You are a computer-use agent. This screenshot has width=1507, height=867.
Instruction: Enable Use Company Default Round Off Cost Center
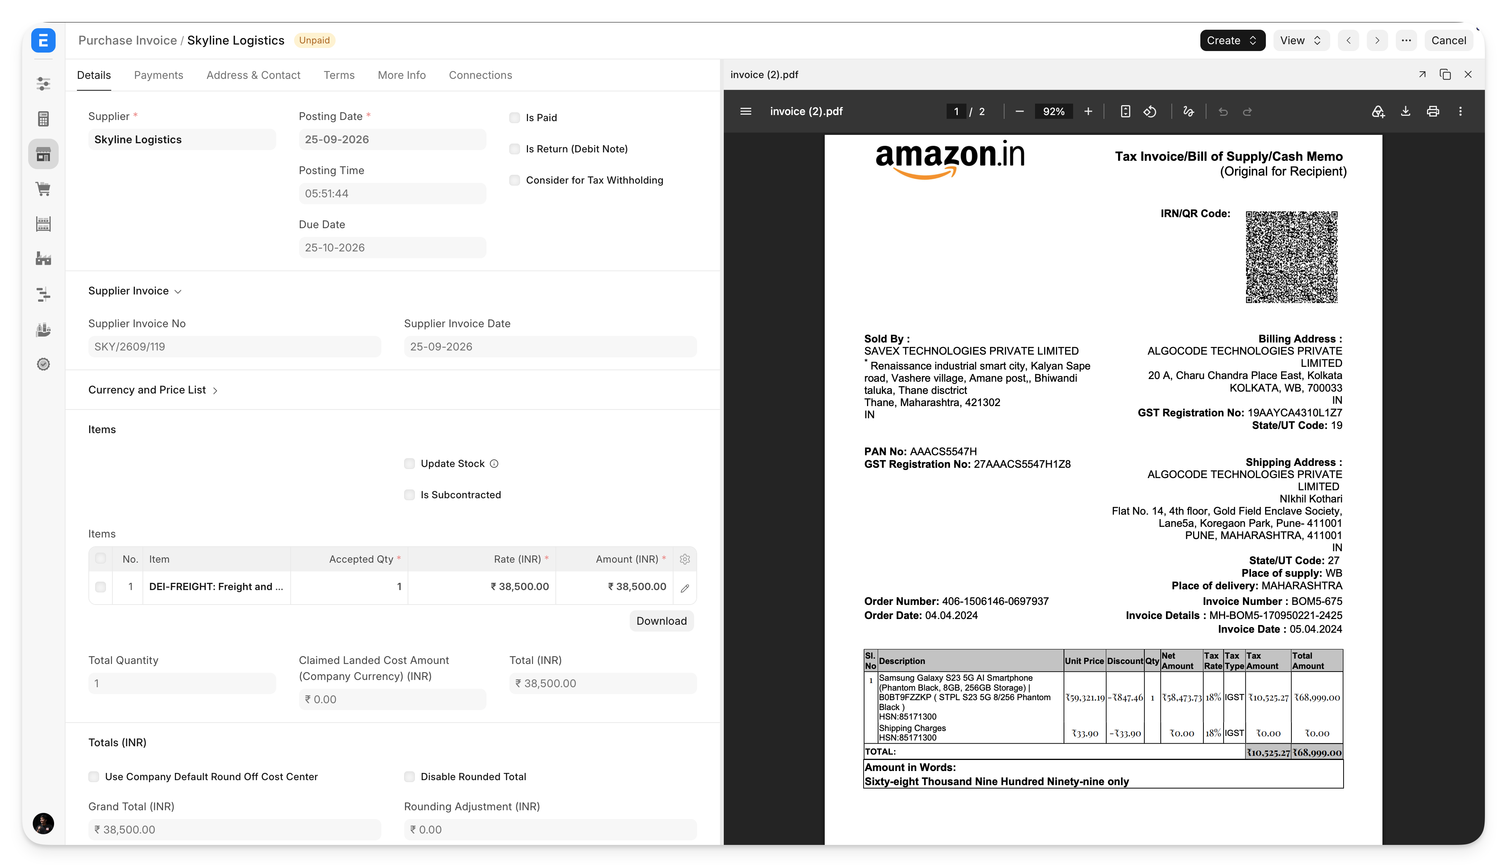[93, 776]
